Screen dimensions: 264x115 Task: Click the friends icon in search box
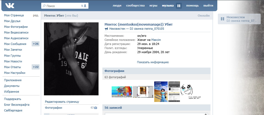click(85, 6)
